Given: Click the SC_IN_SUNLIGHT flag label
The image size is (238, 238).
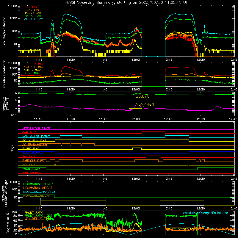Looking at the screenshot, I should click(x=34, y=140).
